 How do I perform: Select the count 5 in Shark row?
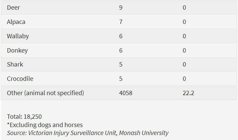pyautogui.click(x=121, y=65)
